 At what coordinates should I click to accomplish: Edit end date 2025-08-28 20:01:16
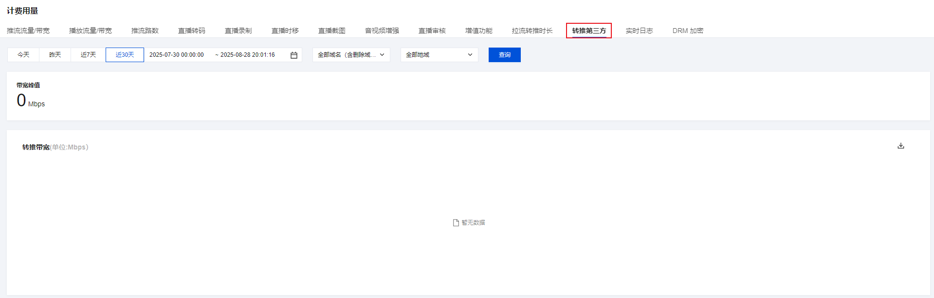[x=248, y=55]
